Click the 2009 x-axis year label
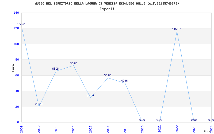Screen dimensions: 214x134 (x=22, y=129)
